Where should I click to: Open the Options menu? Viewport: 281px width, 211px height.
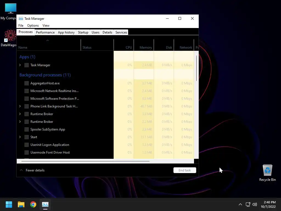(33, 26)
